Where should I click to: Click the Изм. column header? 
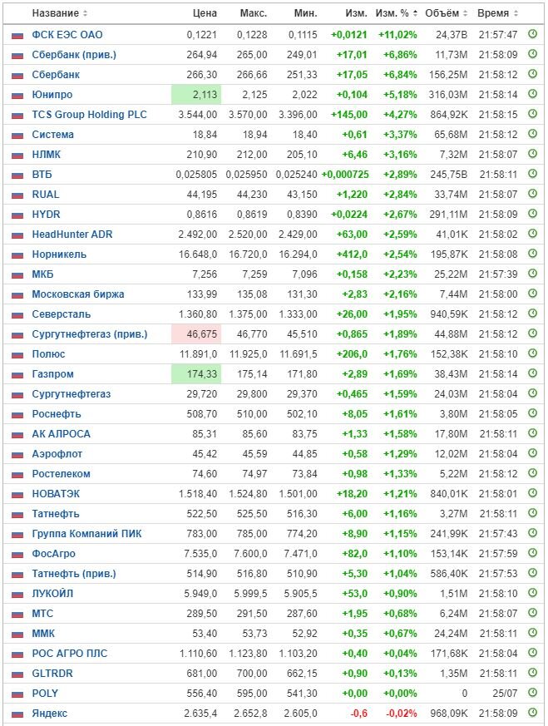tap(356, 13)
